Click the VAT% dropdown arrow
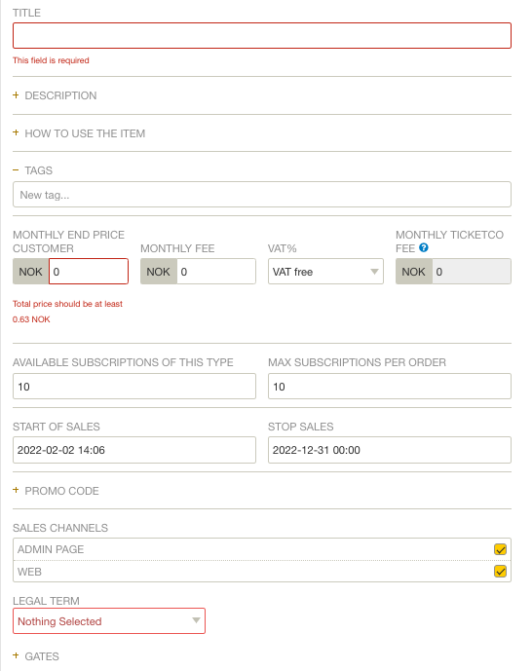 (374, 272)
